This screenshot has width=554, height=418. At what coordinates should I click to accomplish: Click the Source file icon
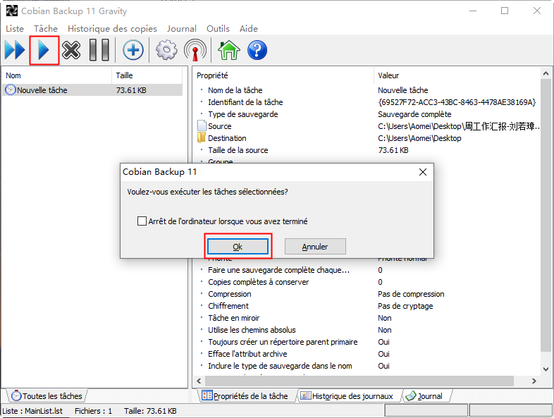click(x=202, y=125)
